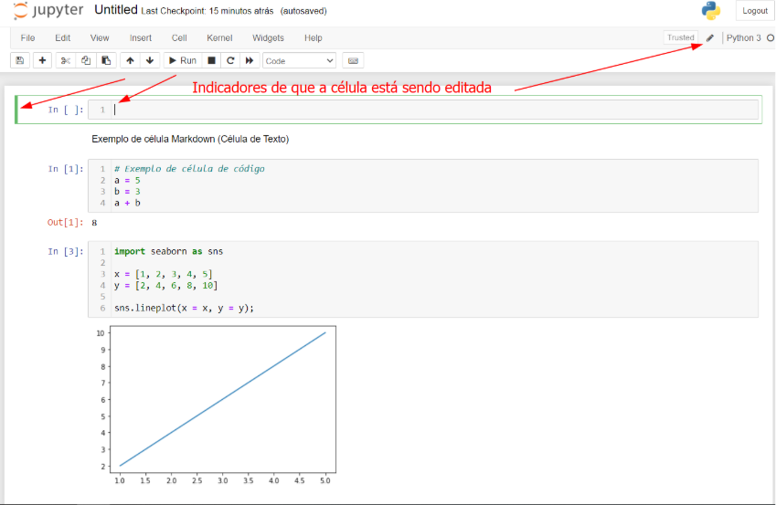Click the import seaborn as sns line
The image size is (776, 505).
pyautogui.click(x=169, y=251)
